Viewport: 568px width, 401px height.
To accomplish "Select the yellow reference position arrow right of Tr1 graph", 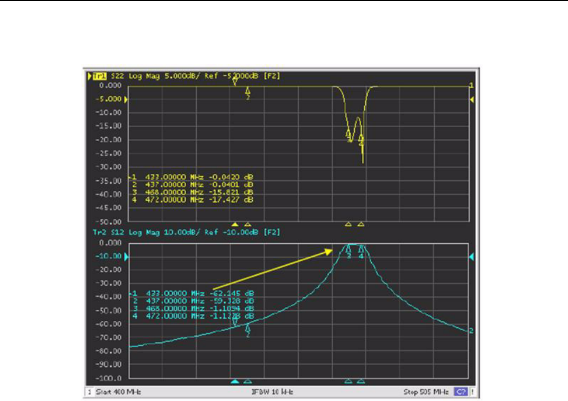I will coord(471,100).
